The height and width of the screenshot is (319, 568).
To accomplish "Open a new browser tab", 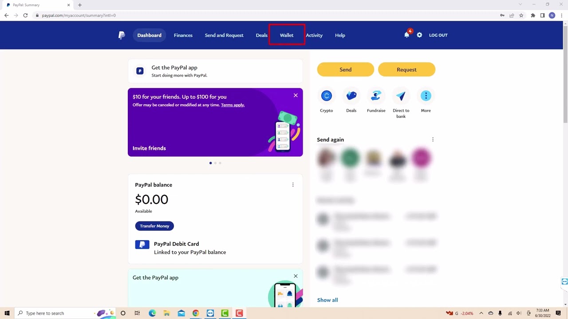I will tap(80, 5).
